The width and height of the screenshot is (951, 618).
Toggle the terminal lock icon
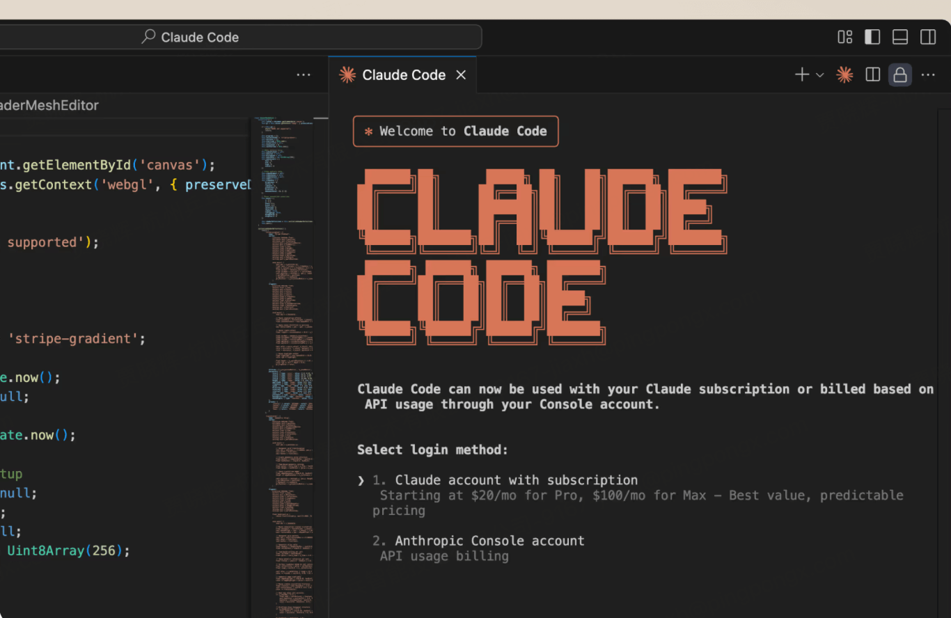[x=899, y=74]
